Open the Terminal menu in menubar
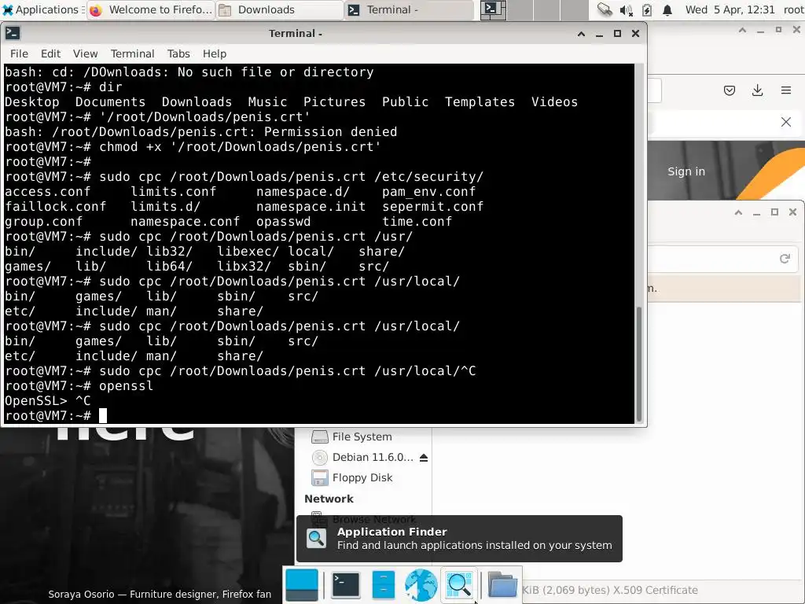Image resolution: width=805 pixels, height=604 pixels. click(132, 53)
